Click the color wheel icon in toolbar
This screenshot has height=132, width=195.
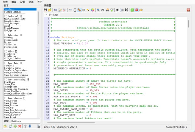point(93,10)
